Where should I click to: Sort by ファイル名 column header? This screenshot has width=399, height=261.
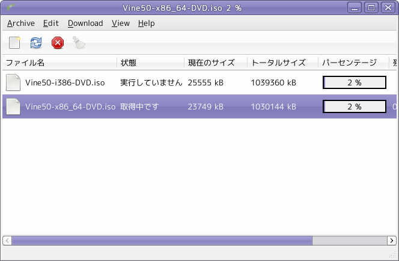coord(60,63)
